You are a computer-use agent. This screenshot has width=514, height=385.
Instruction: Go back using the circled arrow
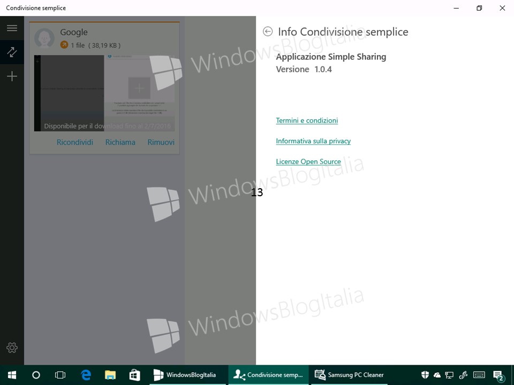point(268,32)
